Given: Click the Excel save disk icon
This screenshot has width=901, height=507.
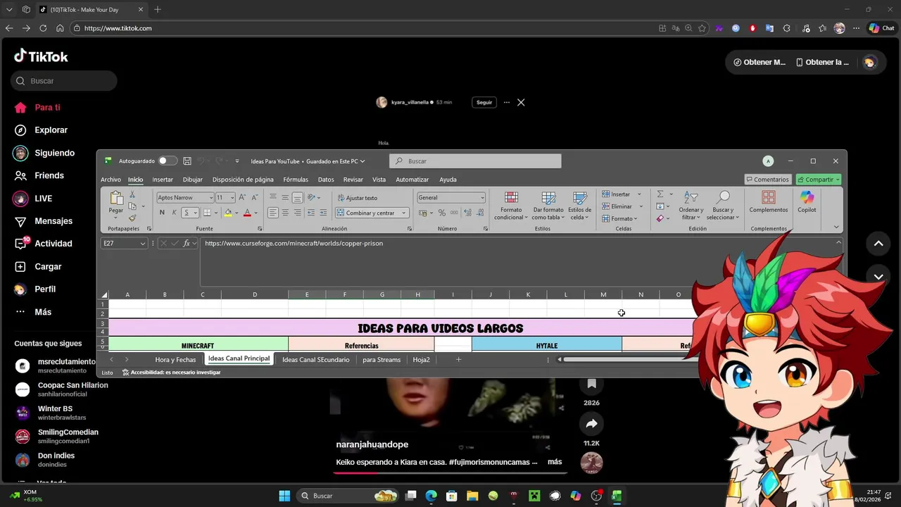Looking at the screenshot, I should tap(187, 161).
